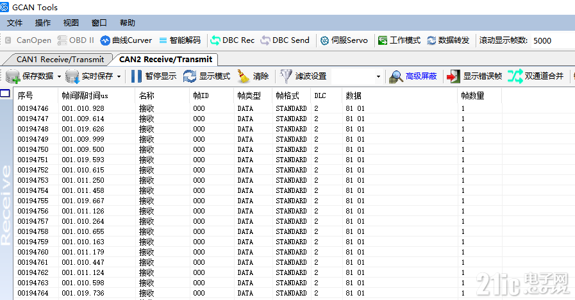Click interval value 001.010.264
Screen dimensions: 575x300
coord(83,222)
